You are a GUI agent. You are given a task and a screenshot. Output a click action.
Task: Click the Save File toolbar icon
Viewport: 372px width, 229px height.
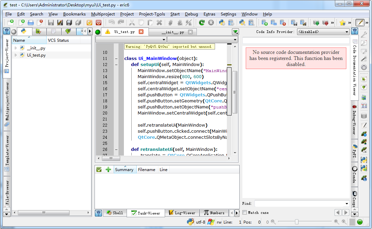[x=51, y=23]
